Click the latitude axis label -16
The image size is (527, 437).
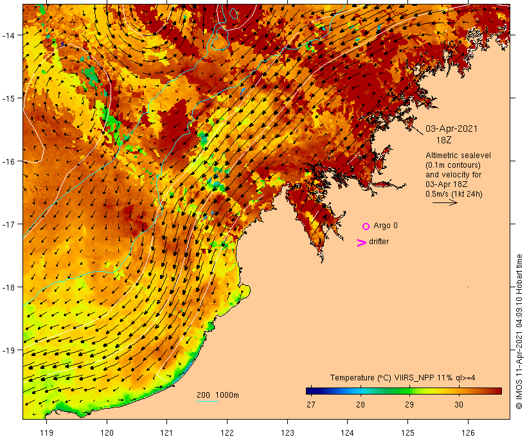8,161
